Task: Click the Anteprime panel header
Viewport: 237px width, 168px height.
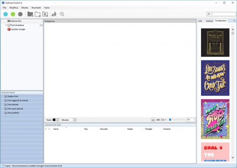Action: point(120,21)
